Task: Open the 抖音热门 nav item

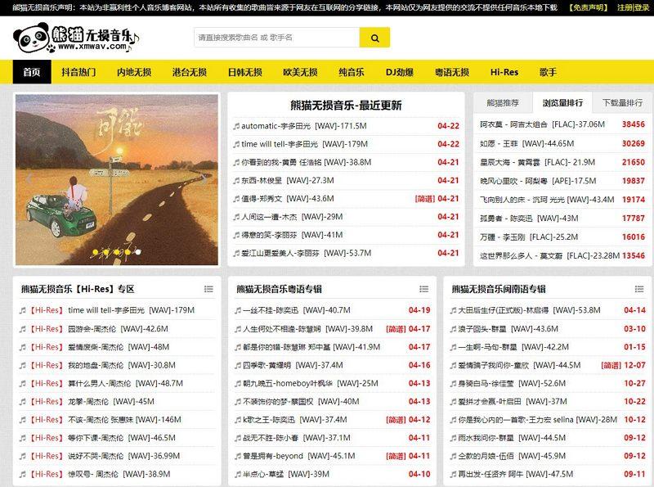Action: [78, 72]
